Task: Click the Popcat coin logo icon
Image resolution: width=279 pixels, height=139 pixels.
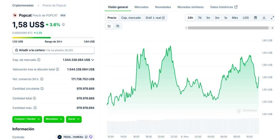Action: tap(15, 15)
